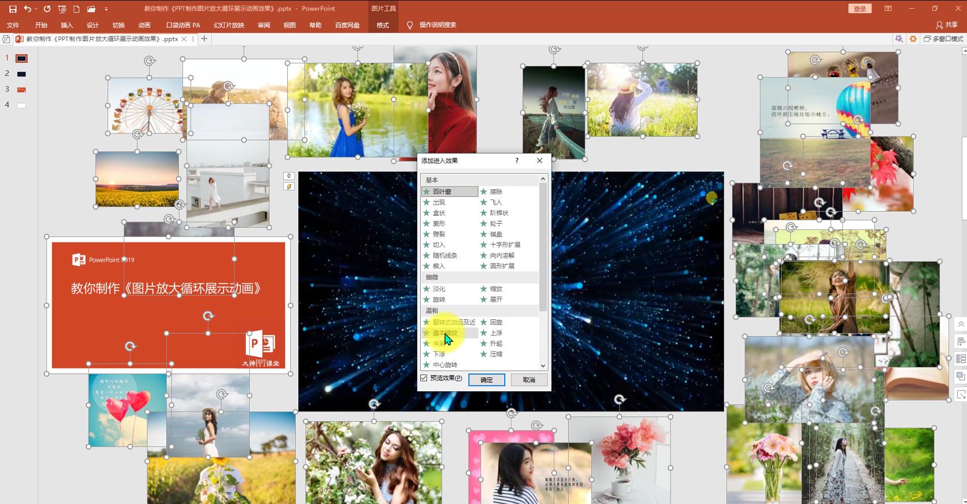Switch to the 格式 picture tools tab

[x=383, y=25]
